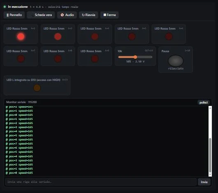
Task: Click the Riavvia reload arrow icon
Action: (x=83, y=15)
